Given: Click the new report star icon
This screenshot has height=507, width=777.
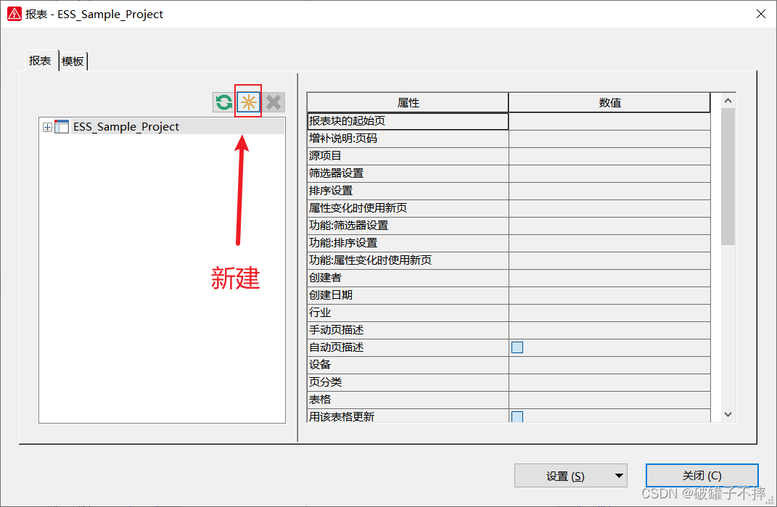Looking at the screenshot, I should point(248,102).
